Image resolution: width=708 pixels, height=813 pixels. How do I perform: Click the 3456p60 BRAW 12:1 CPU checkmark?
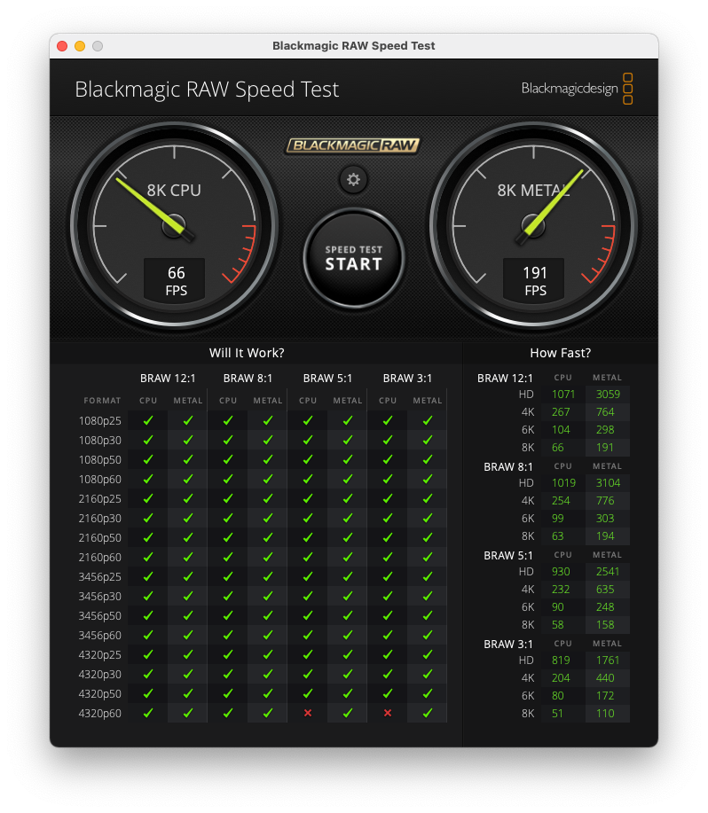click(148, 635)
